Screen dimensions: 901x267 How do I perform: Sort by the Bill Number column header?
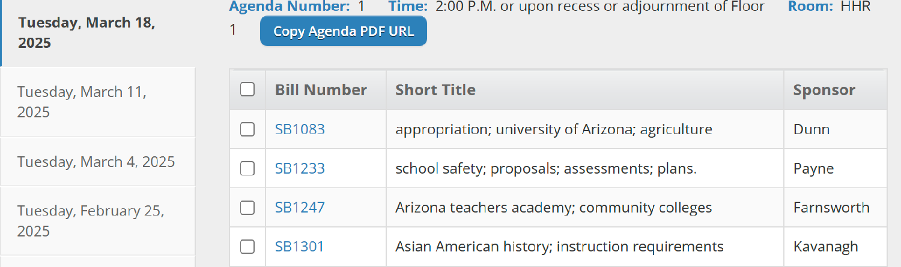[x=321, y=90]
